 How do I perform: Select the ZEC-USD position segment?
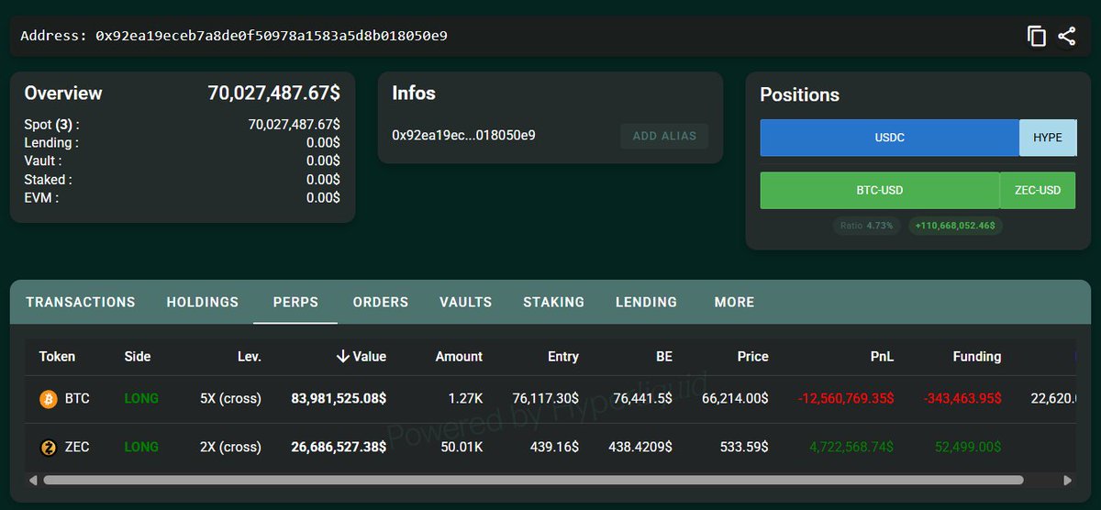[x=1038, y=190]
